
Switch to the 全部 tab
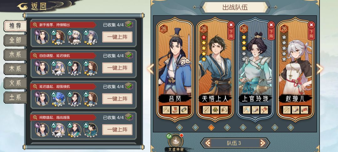click(x=15, y=40)
